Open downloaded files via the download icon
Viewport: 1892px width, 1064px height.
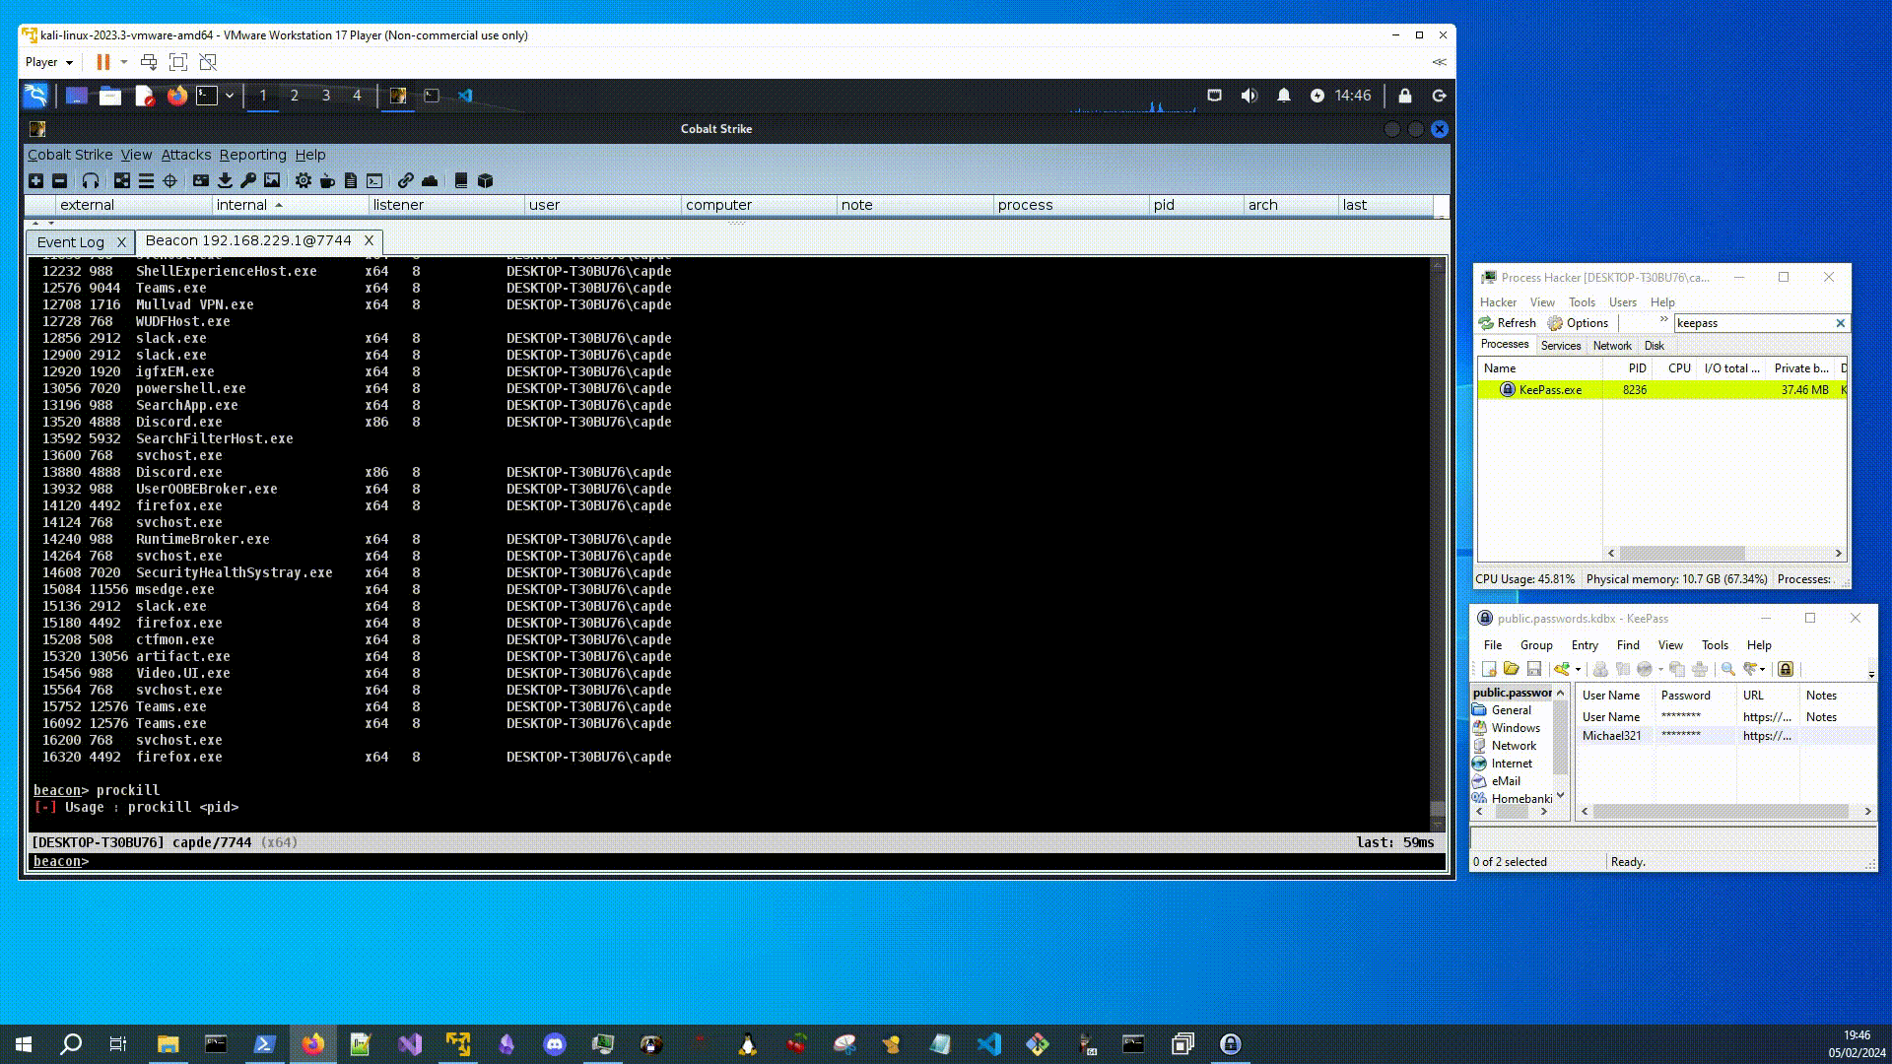(x=225, y=180)
